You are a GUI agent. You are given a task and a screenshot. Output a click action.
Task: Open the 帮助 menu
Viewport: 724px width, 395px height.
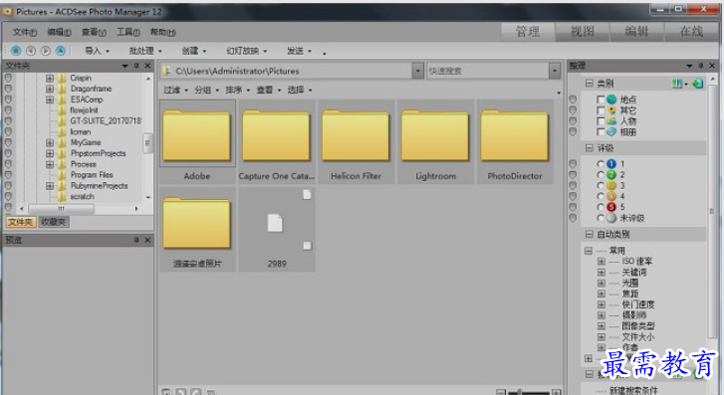click(x=163, y=32)
